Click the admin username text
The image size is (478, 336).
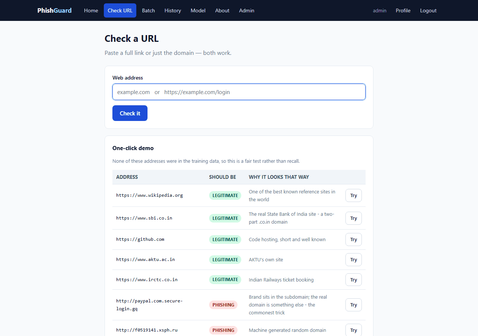379,10
